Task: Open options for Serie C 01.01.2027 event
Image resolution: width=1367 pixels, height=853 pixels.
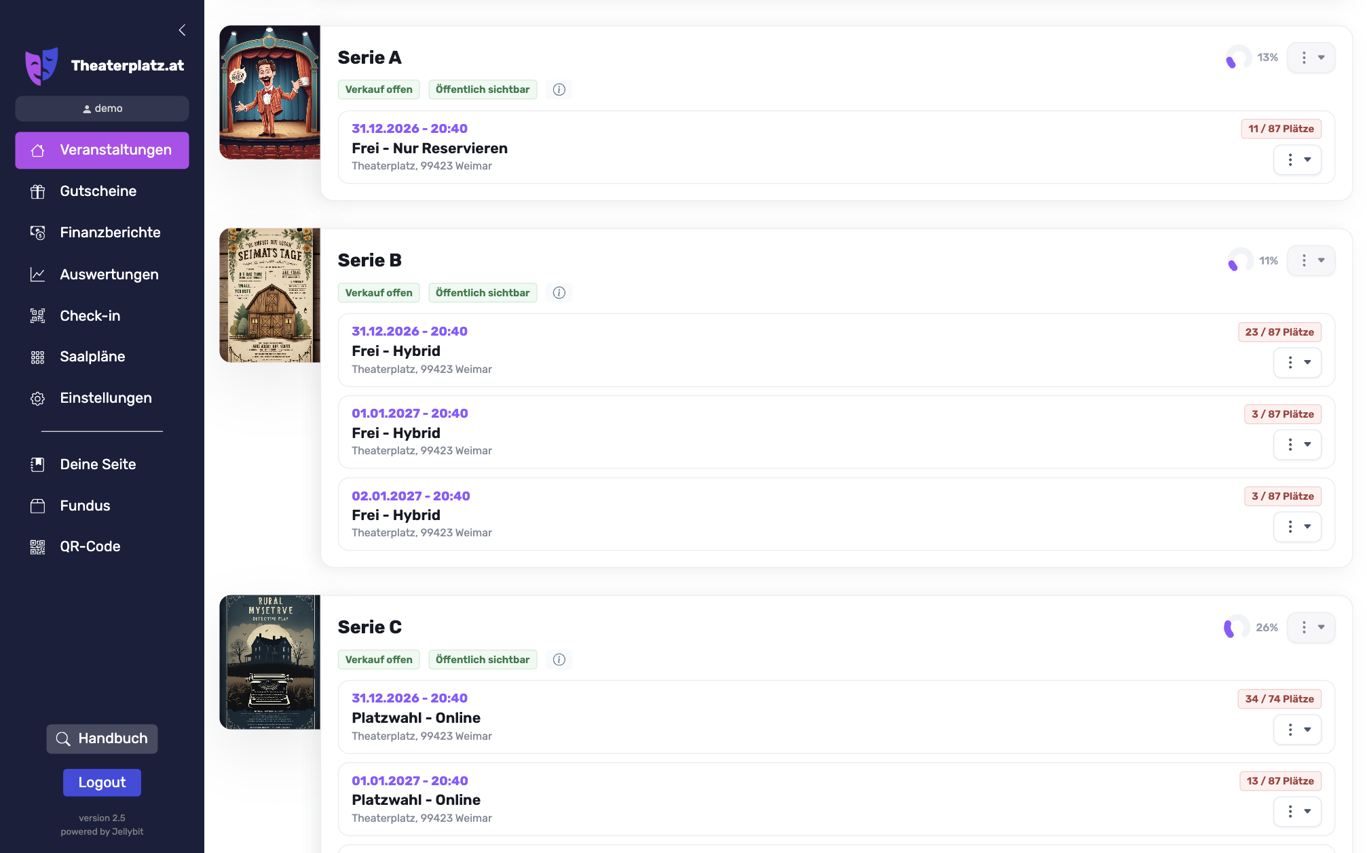Action: tap(1297, 812)
